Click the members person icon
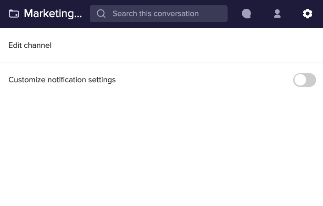This screenshot has width=323, height=206. pyautogui.click(x=277, y=14)
